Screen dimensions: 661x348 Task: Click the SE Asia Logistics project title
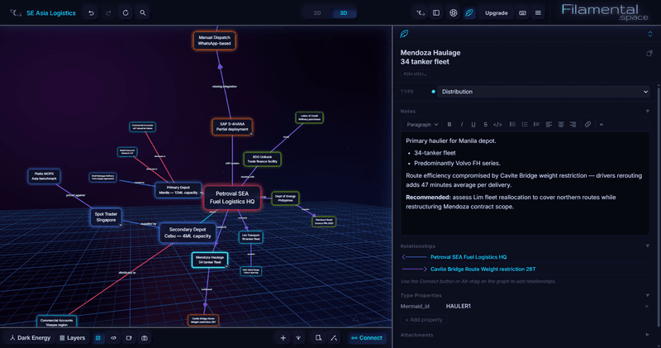(51, 13)
